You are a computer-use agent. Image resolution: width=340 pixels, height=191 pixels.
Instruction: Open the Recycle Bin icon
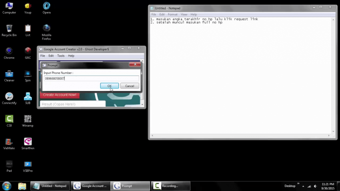(9, 29)
